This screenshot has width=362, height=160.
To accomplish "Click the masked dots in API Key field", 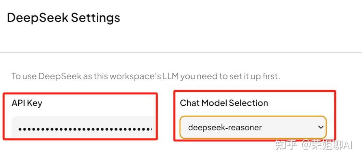I will 85,129.
